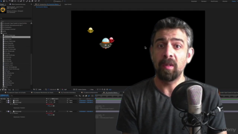
Task: Switch to Libraries workspace
Action: coord(225,1)
